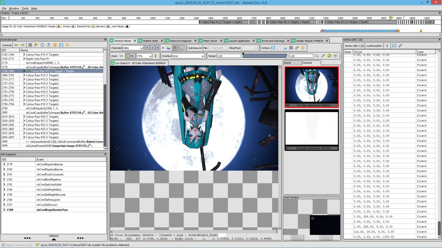Click the chain-link icon in Vertex UBO toolbar

400,45
